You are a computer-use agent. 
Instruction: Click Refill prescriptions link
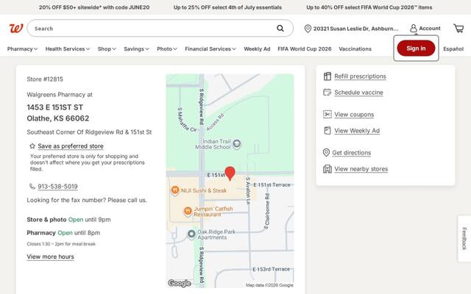click(360, 76)
